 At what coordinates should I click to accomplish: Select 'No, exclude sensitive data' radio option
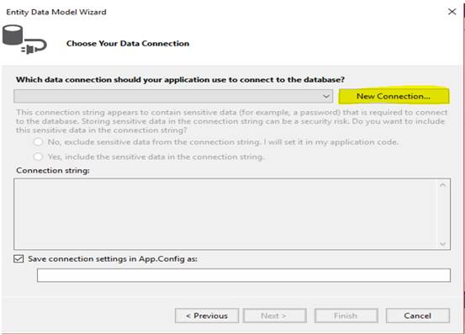pos(38,142)
